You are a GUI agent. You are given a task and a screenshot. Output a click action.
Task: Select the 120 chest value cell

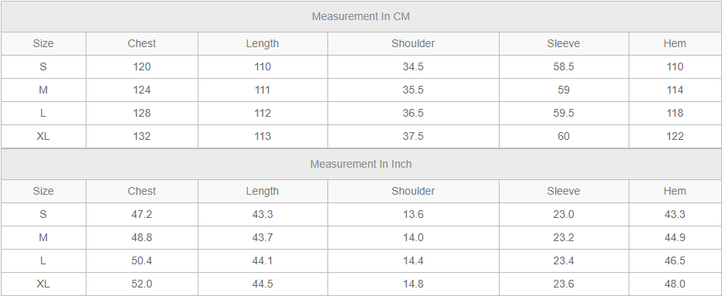(x=142, y=67)
